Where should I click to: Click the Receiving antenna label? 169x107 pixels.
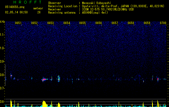point(62,13)
